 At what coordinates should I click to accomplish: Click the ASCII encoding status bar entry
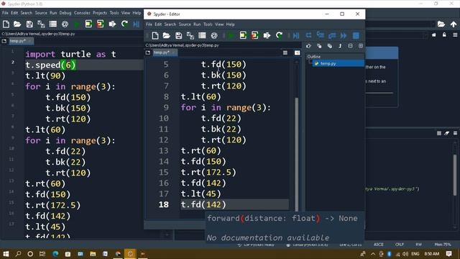[379, 245]
